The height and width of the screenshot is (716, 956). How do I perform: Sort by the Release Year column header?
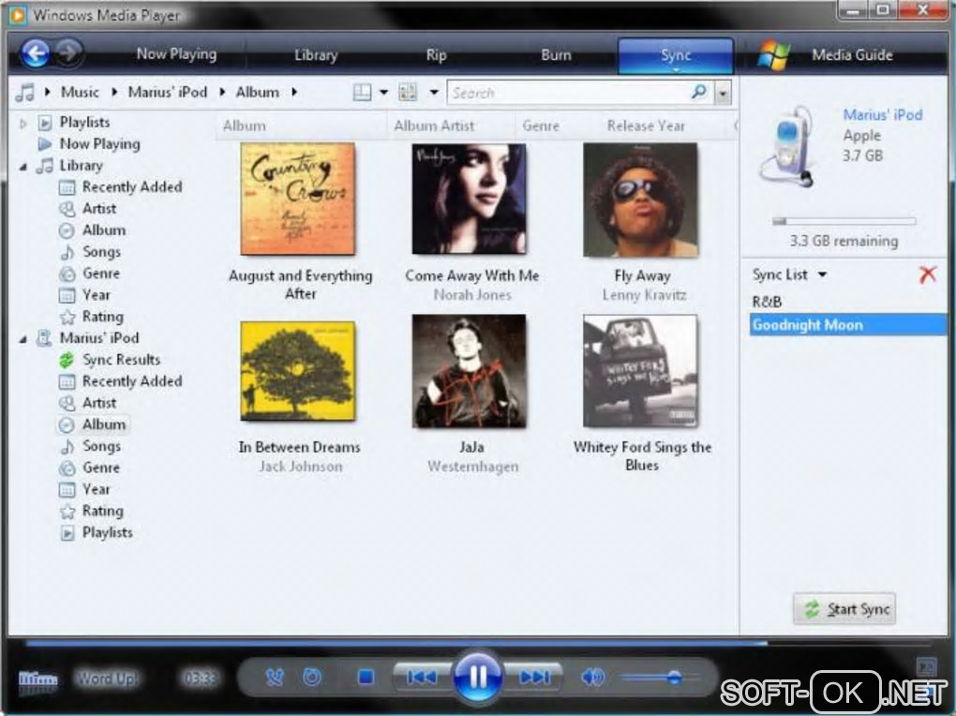[x=646, y=127]
